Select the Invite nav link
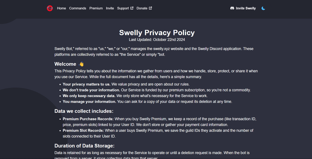The image size is (312, 159). (110, 8)
